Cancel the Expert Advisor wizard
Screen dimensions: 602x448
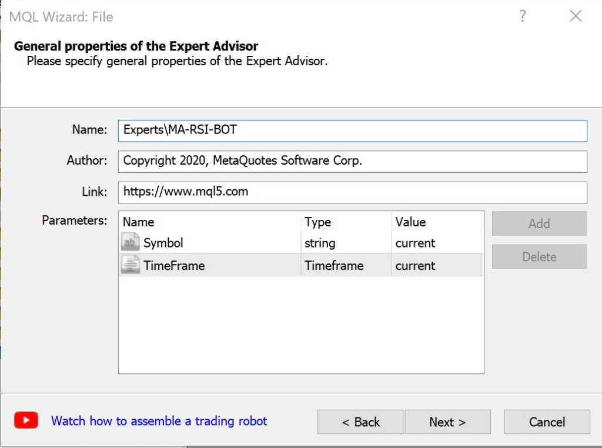(547, 422)
